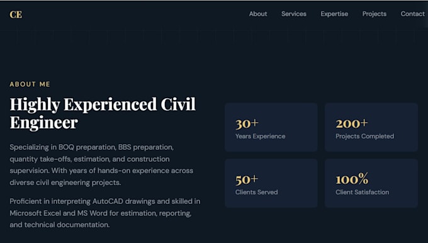Image resolution: width=428 pixels, height=243 pixels.
Task: Click the 50+ Clients Served card
Action: 271,183
